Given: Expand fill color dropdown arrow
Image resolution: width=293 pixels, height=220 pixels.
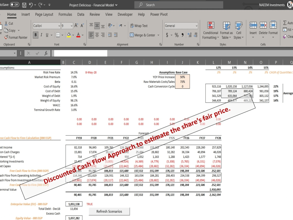Looking at the screenshot, I should click(x=73, y=35).
